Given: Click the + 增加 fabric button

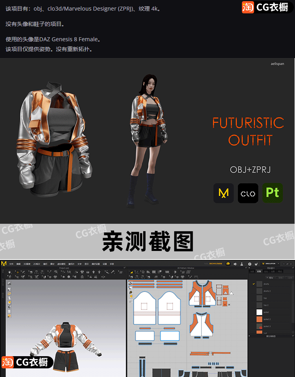Looking at the screenshot, I should tap(270, 278).
